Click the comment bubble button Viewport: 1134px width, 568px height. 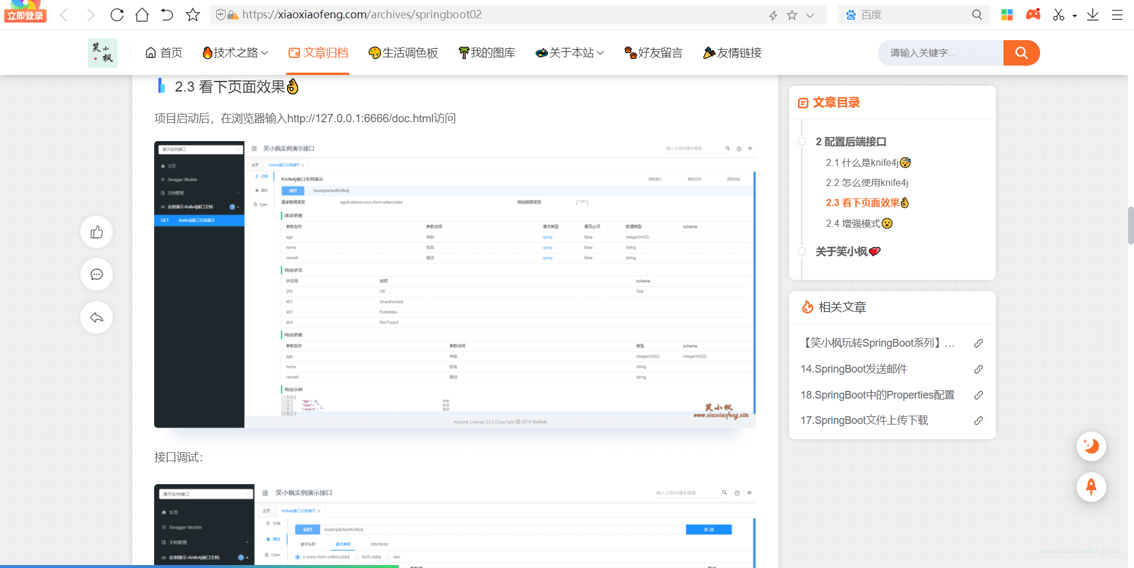[x=97, y=275]
